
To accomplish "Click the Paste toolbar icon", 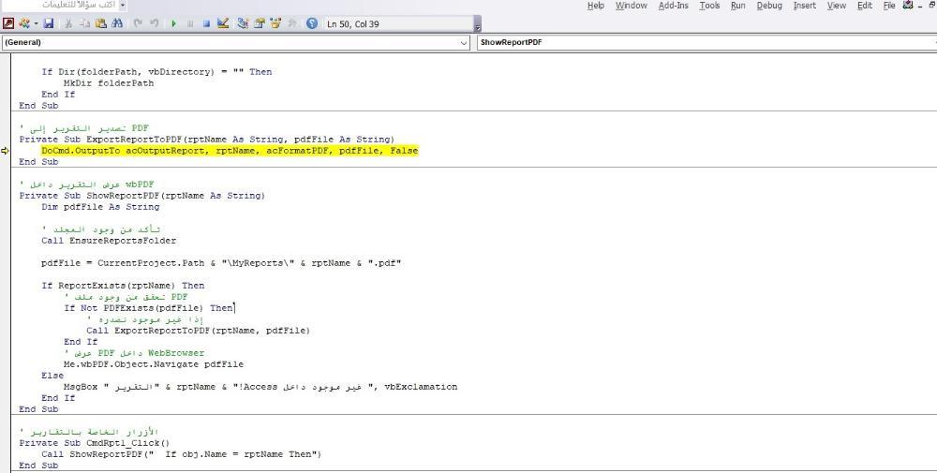I will [x=100, y=23].
